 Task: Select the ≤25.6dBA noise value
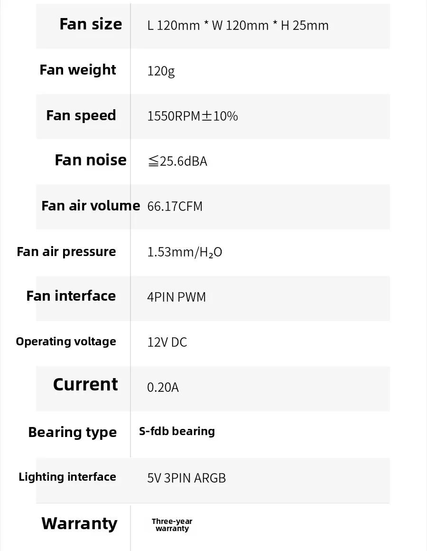pyautogui.click(x=177, y=161)
